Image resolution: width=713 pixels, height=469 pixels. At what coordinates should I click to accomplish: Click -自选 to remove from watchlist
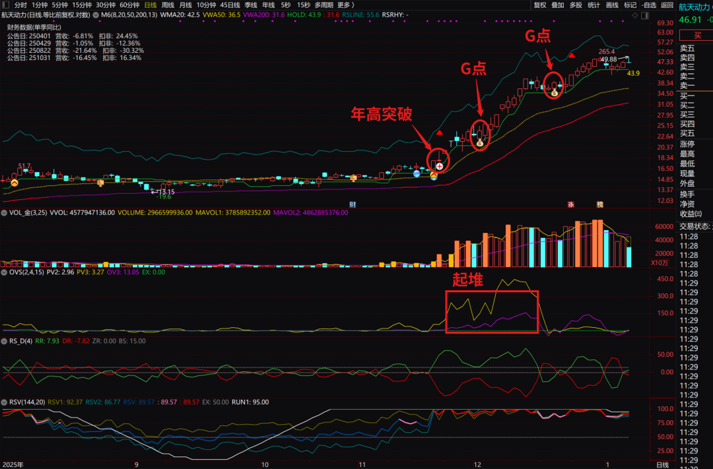[x=649, y=5]
